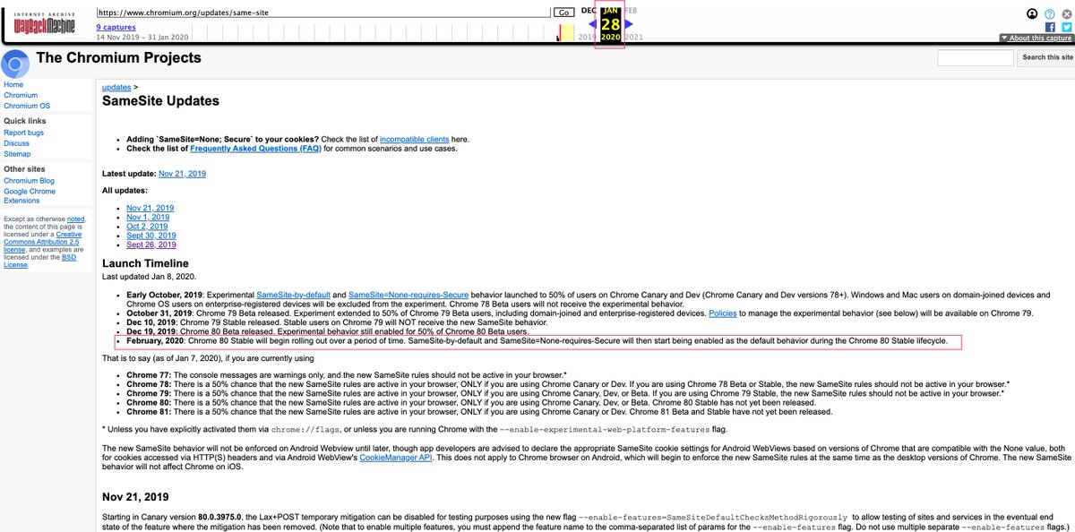The width and height of the screenshot is (1075, 532).
Task: Open the Policies link in the timeline
Action: point(723,313)
